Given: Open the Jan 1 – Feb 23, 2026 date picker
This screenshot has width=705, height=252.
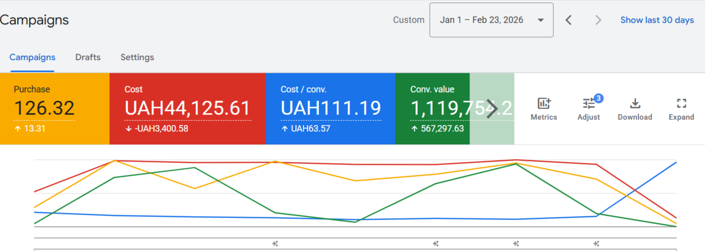Looking at the screenshot, I should (x=491, y=20).
